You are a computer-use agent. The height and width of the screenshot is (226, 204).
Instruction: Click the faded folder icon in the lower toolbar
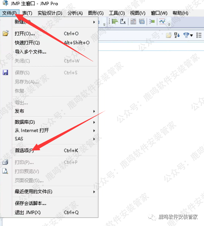click(x=168, y=35)
